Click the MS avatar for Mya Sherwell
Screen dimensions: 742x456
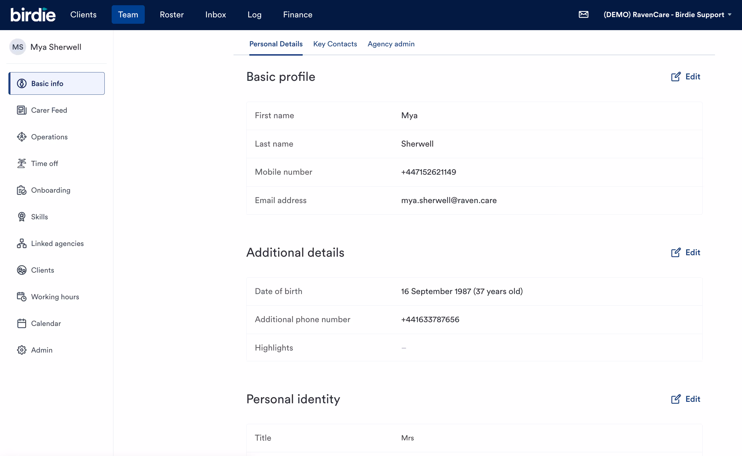point(17,47)
